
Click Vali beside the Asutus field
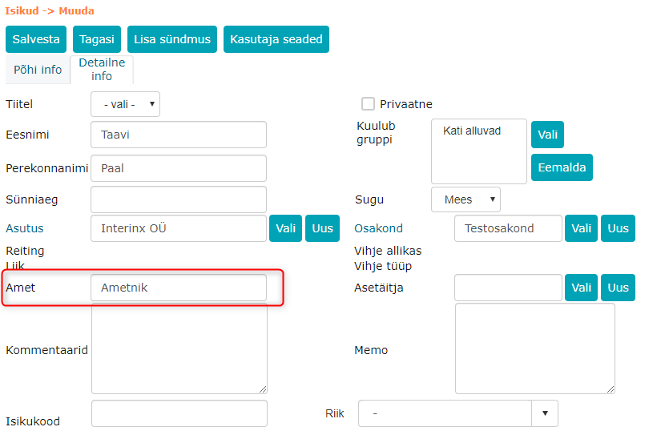tap(285, 228)
